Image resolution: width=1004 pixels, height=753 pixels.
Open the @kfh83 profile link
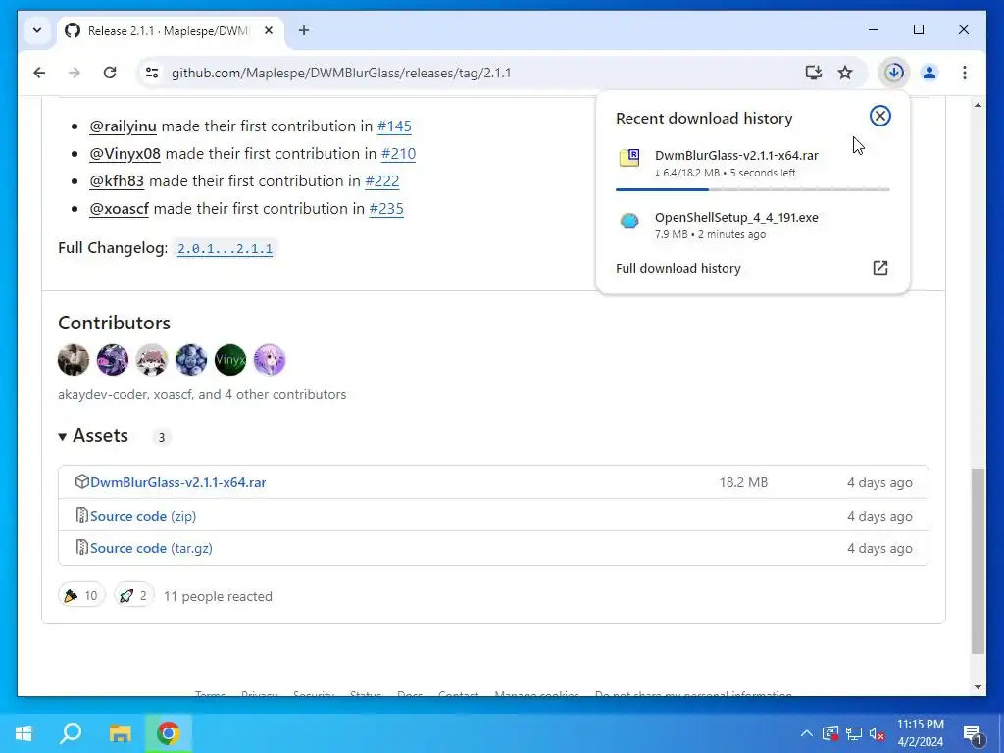(117, 181)
